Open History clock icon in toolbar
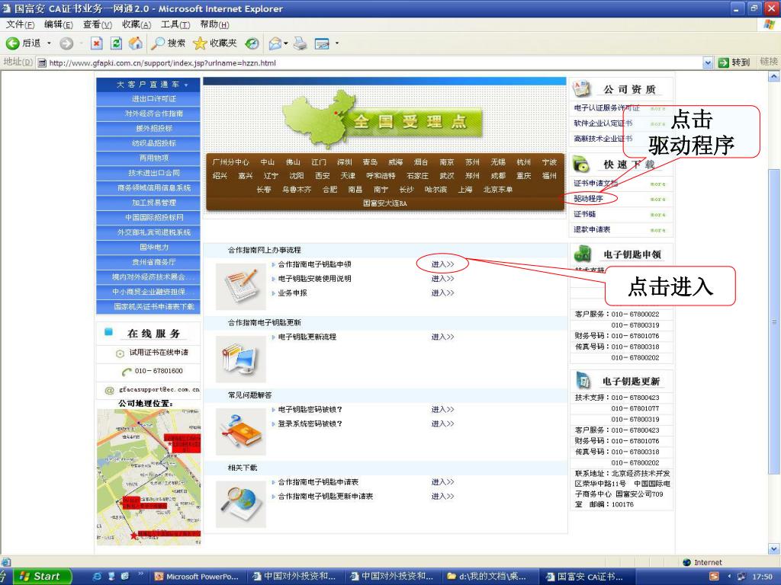The image size is (781, 585). pos(252,43)
